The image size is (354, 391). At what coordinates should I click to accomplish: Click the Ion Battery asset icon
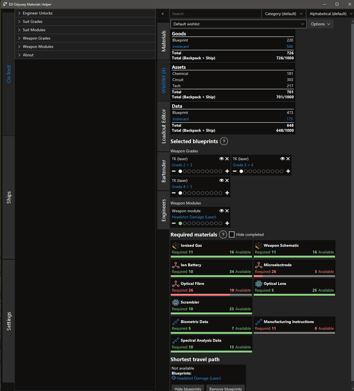coord(176,265)
